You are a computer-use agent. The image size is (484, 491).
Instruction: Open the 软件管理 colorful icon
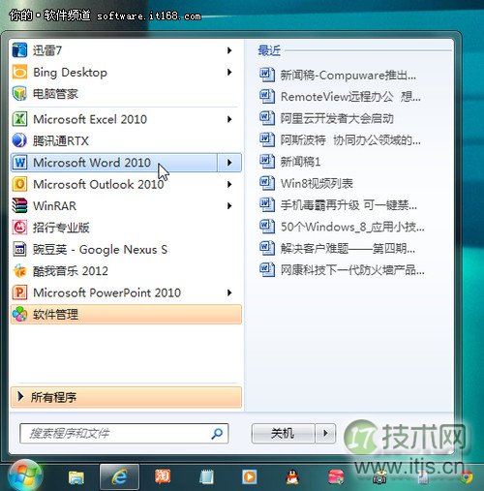pos(19,314)
